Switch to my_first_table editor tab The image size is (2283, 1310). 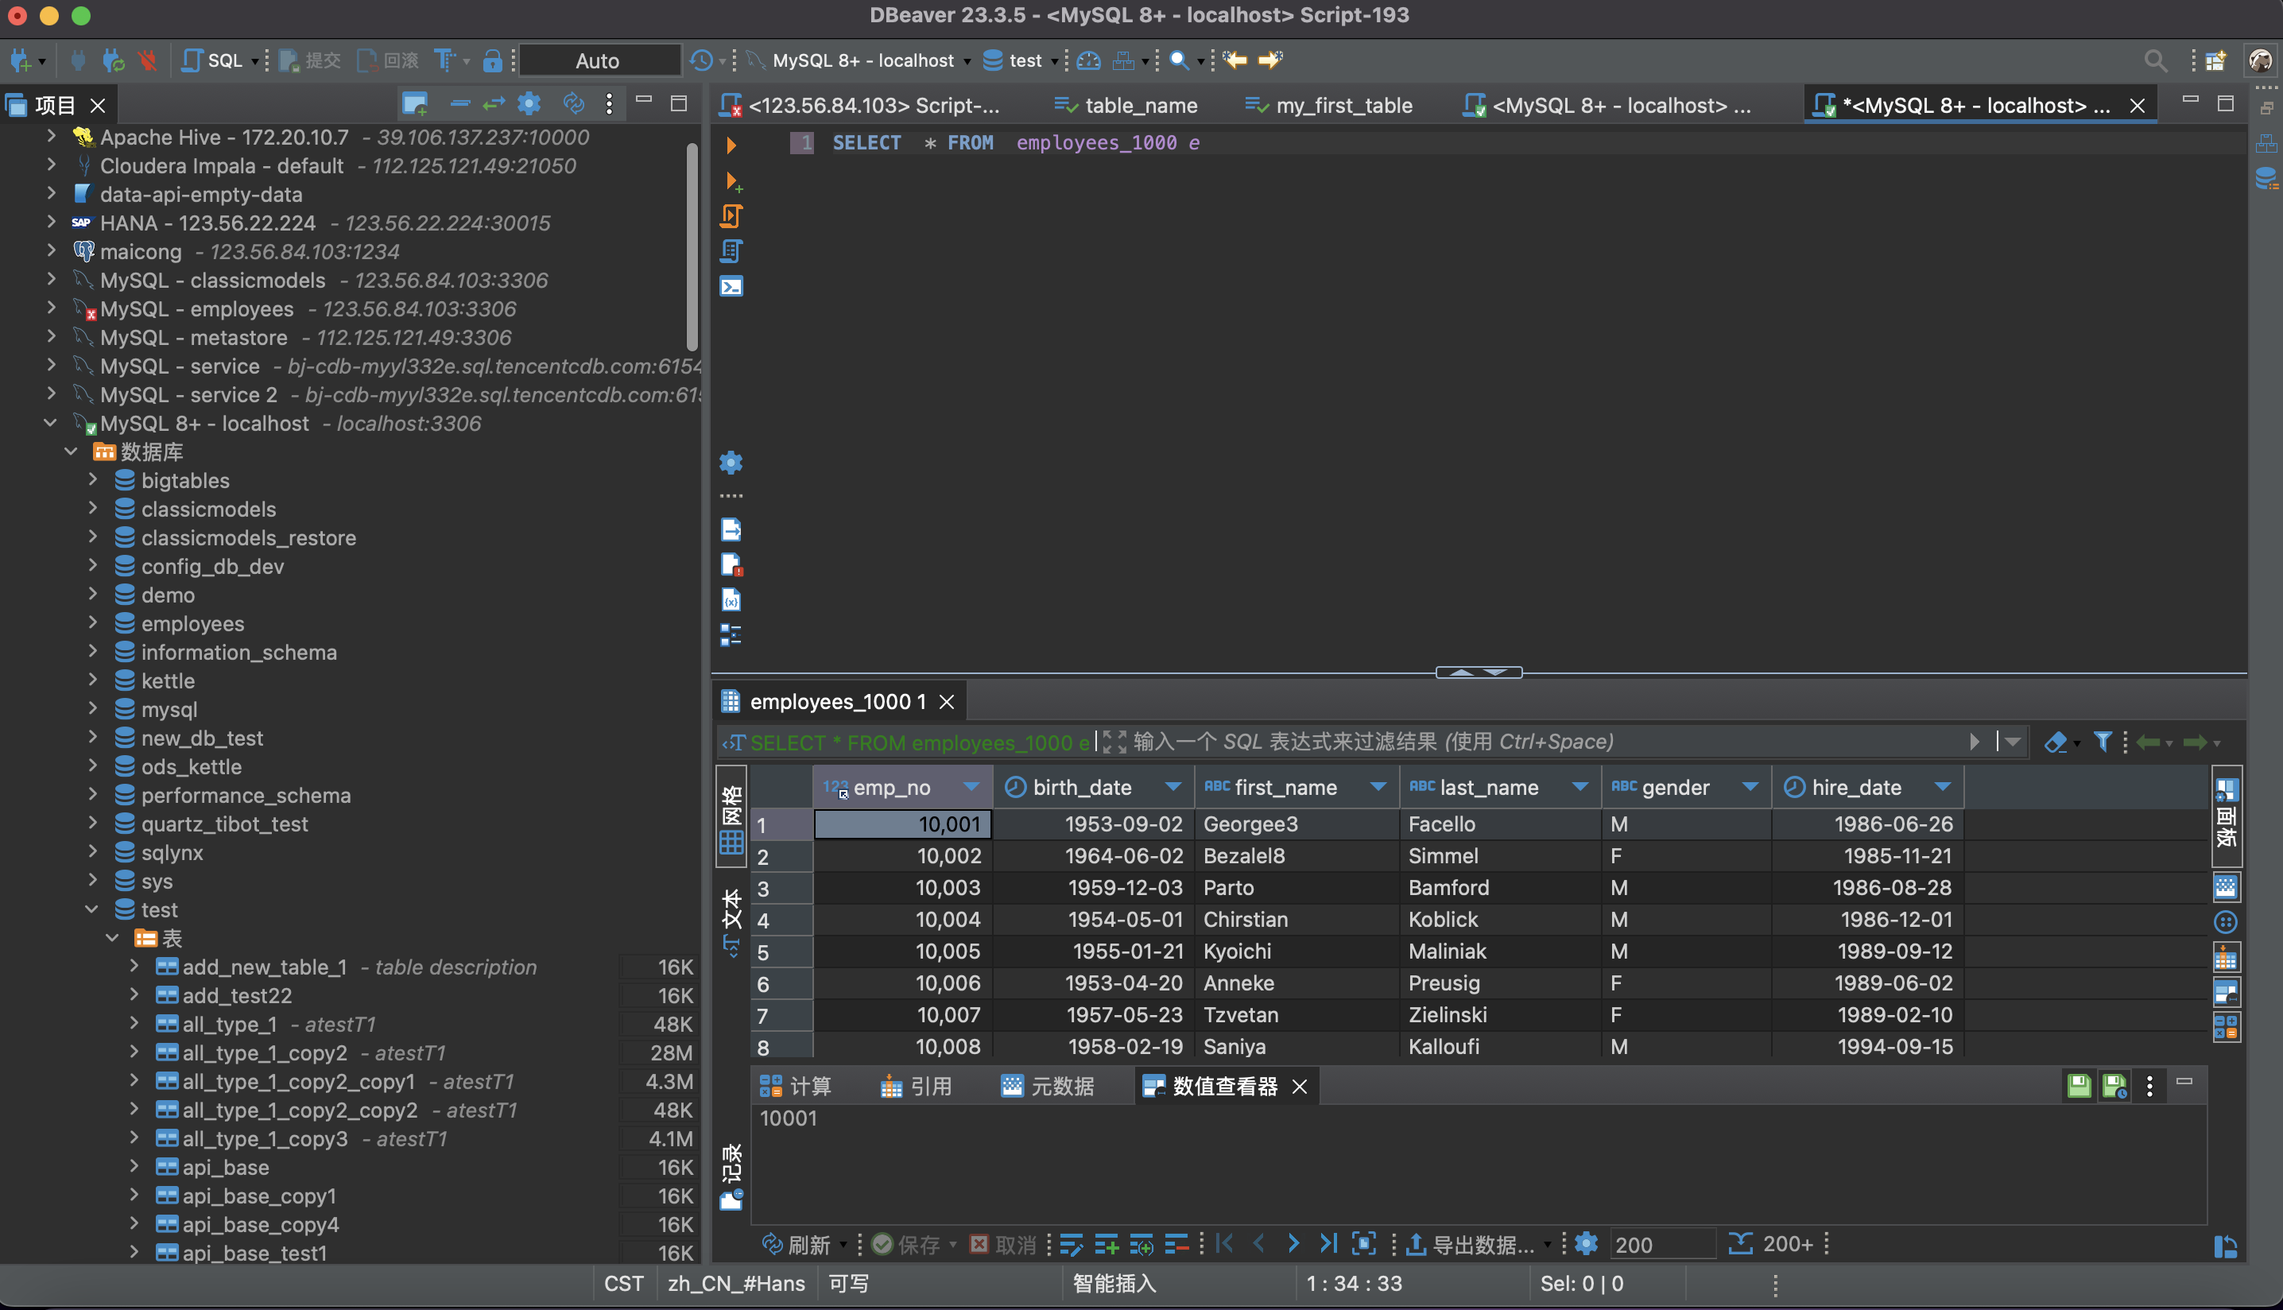tap(1330, 105)
